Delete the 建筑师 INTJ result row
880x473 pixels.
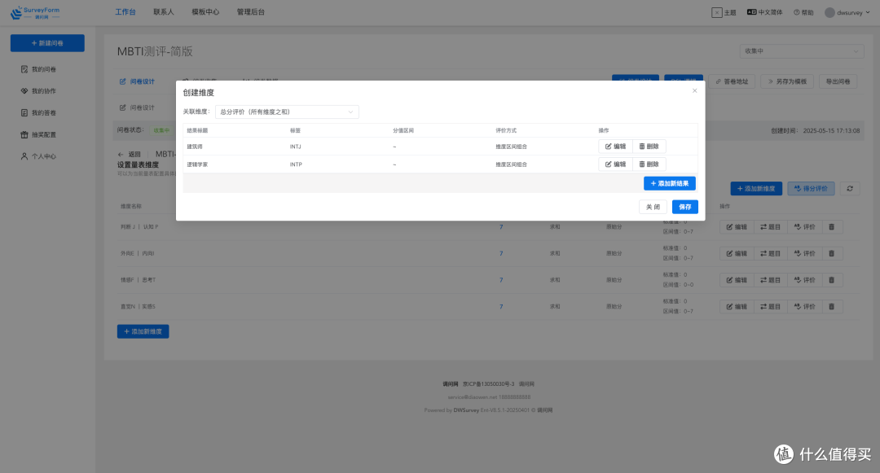[x=649, y=147]
